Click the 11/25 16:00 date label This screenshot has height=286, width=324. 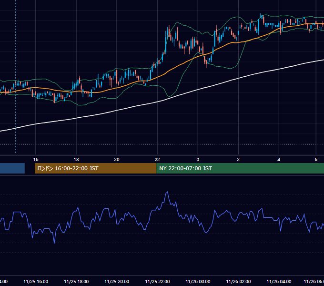pyautogui.click(x=36, y=281)
